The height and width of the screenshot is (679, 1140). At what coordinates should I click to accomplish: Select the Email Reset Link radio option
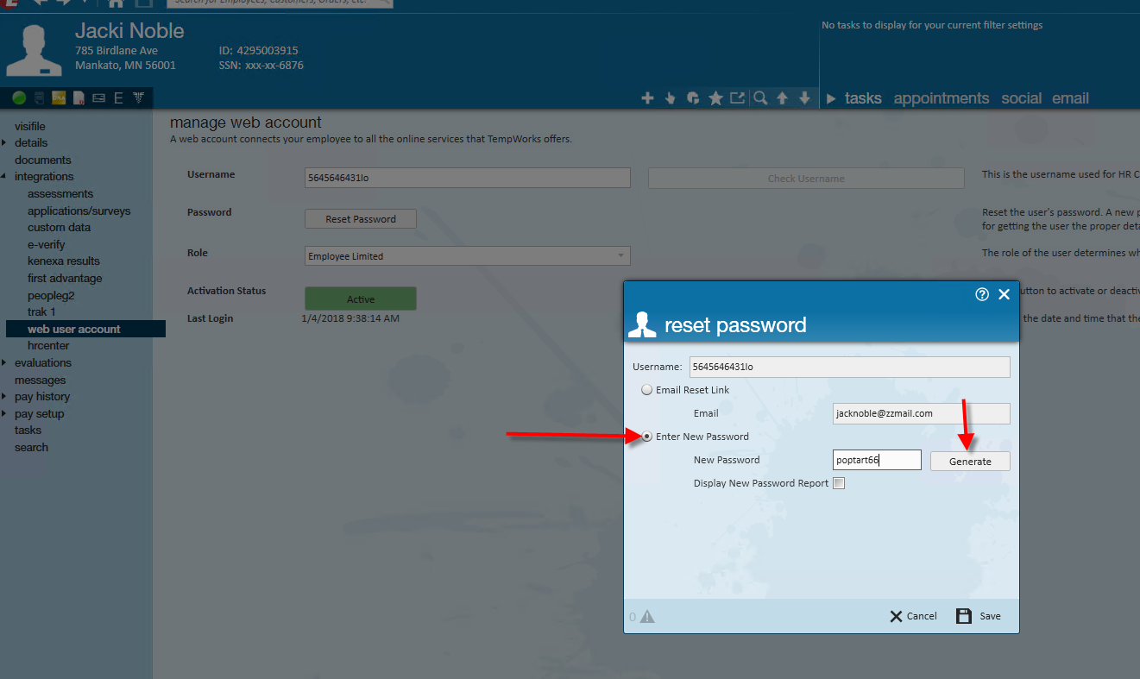coord(647,390)
